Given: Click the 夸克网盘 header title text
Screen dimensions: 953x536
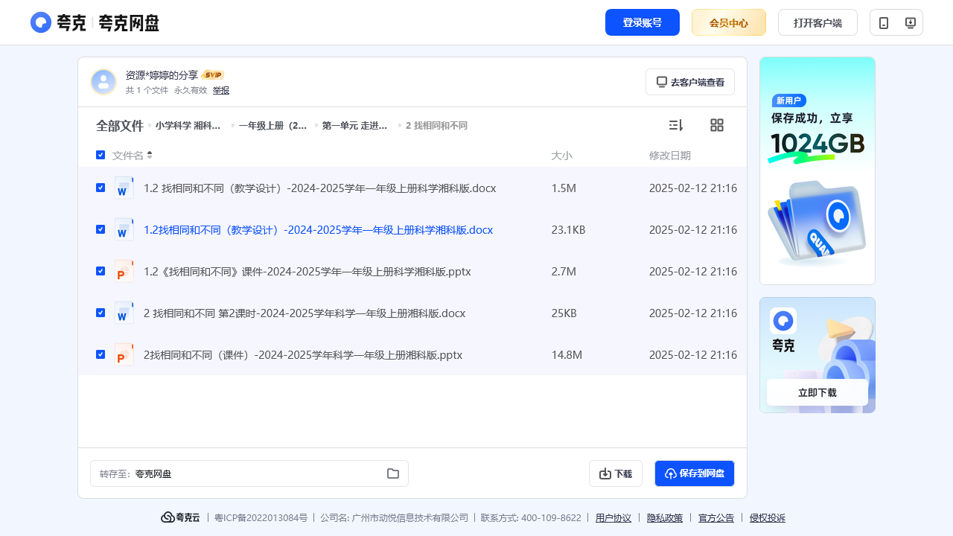Looking at the screenshot, I should [x=129, y=23].
